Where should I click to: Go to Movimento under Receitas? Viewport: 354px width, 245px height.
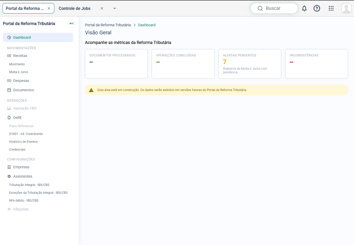click(x=17, y=64)
